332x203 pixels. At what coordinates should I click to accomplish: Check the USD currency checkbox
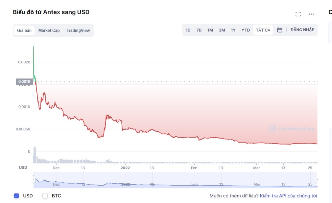pyautogui.click(x=16, y=196)
